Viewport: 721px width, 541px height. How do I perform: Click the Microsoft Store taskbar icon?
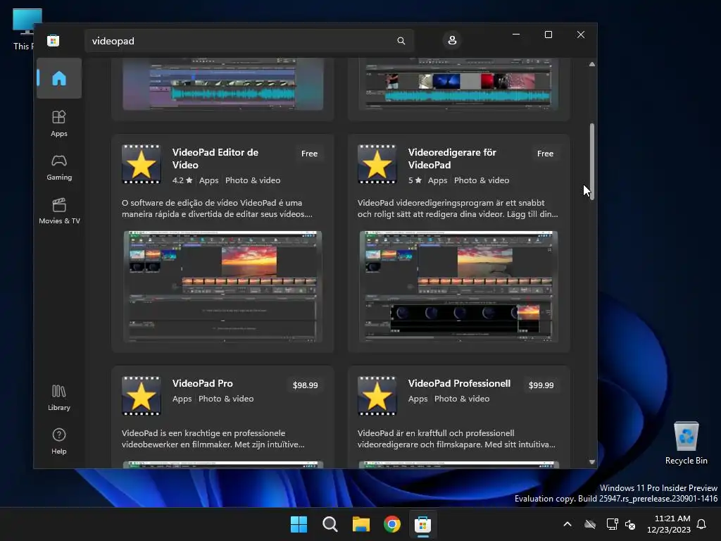click(x=422, y=524)
